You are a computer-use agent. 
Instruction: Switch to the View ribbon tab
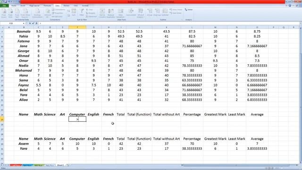tap(75, 6)
